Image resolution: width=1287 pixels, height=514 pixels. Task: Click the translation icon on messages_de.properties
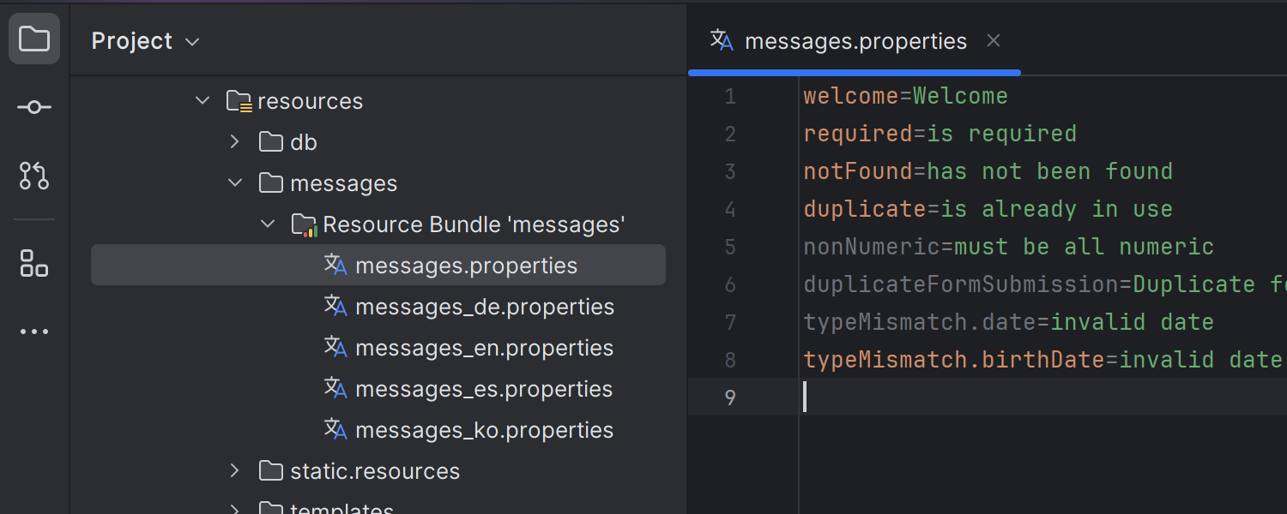(335, 306)
